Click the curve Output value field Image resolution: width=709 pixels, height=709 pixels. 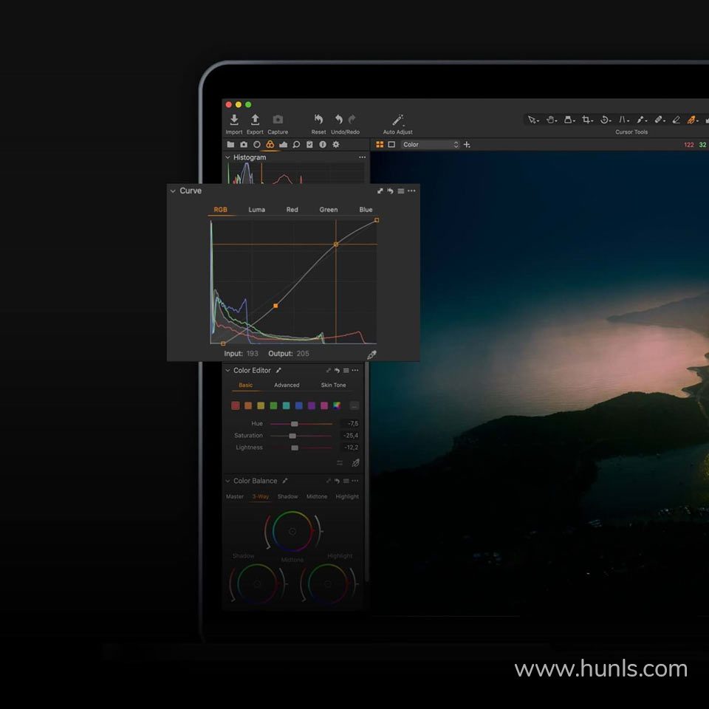pyautogui.click(x=303, y=354)
